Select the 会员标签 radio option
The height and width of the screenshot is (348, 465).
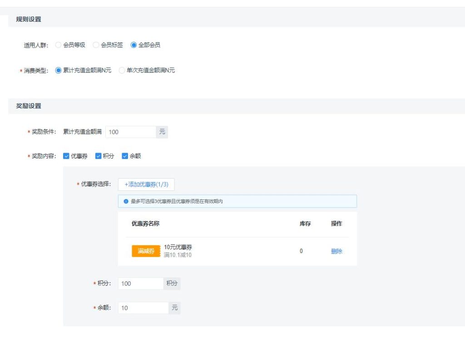point(96,45)
